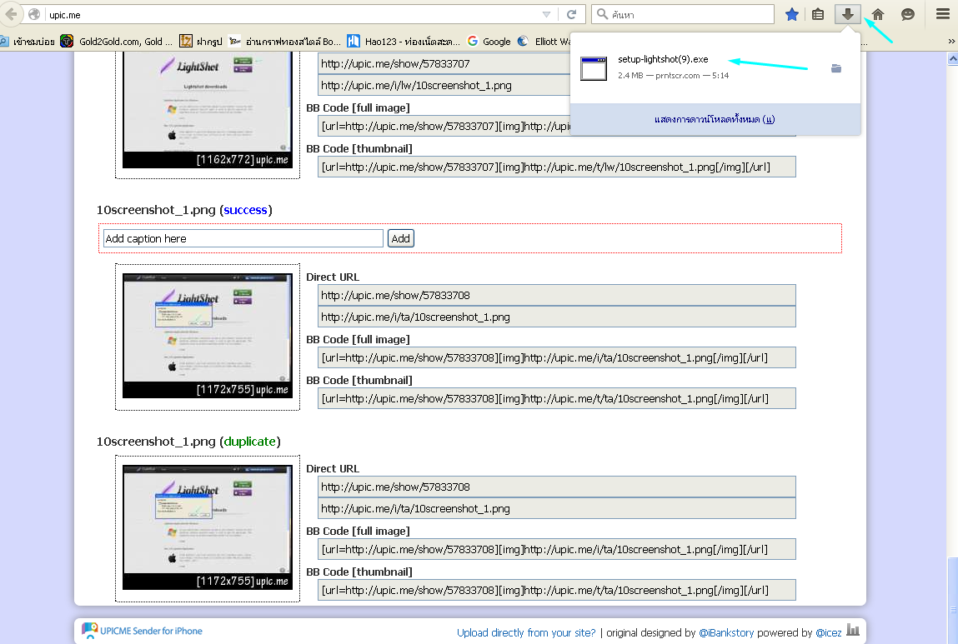Go back with the browser back arrow
958x644 pixels.
pyautogui.click(x=11, y=14)
